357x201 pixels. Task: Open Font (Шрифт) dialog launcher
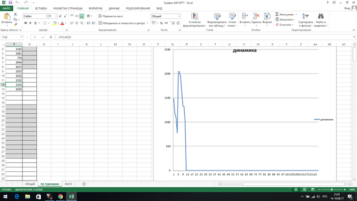point(66,30)
